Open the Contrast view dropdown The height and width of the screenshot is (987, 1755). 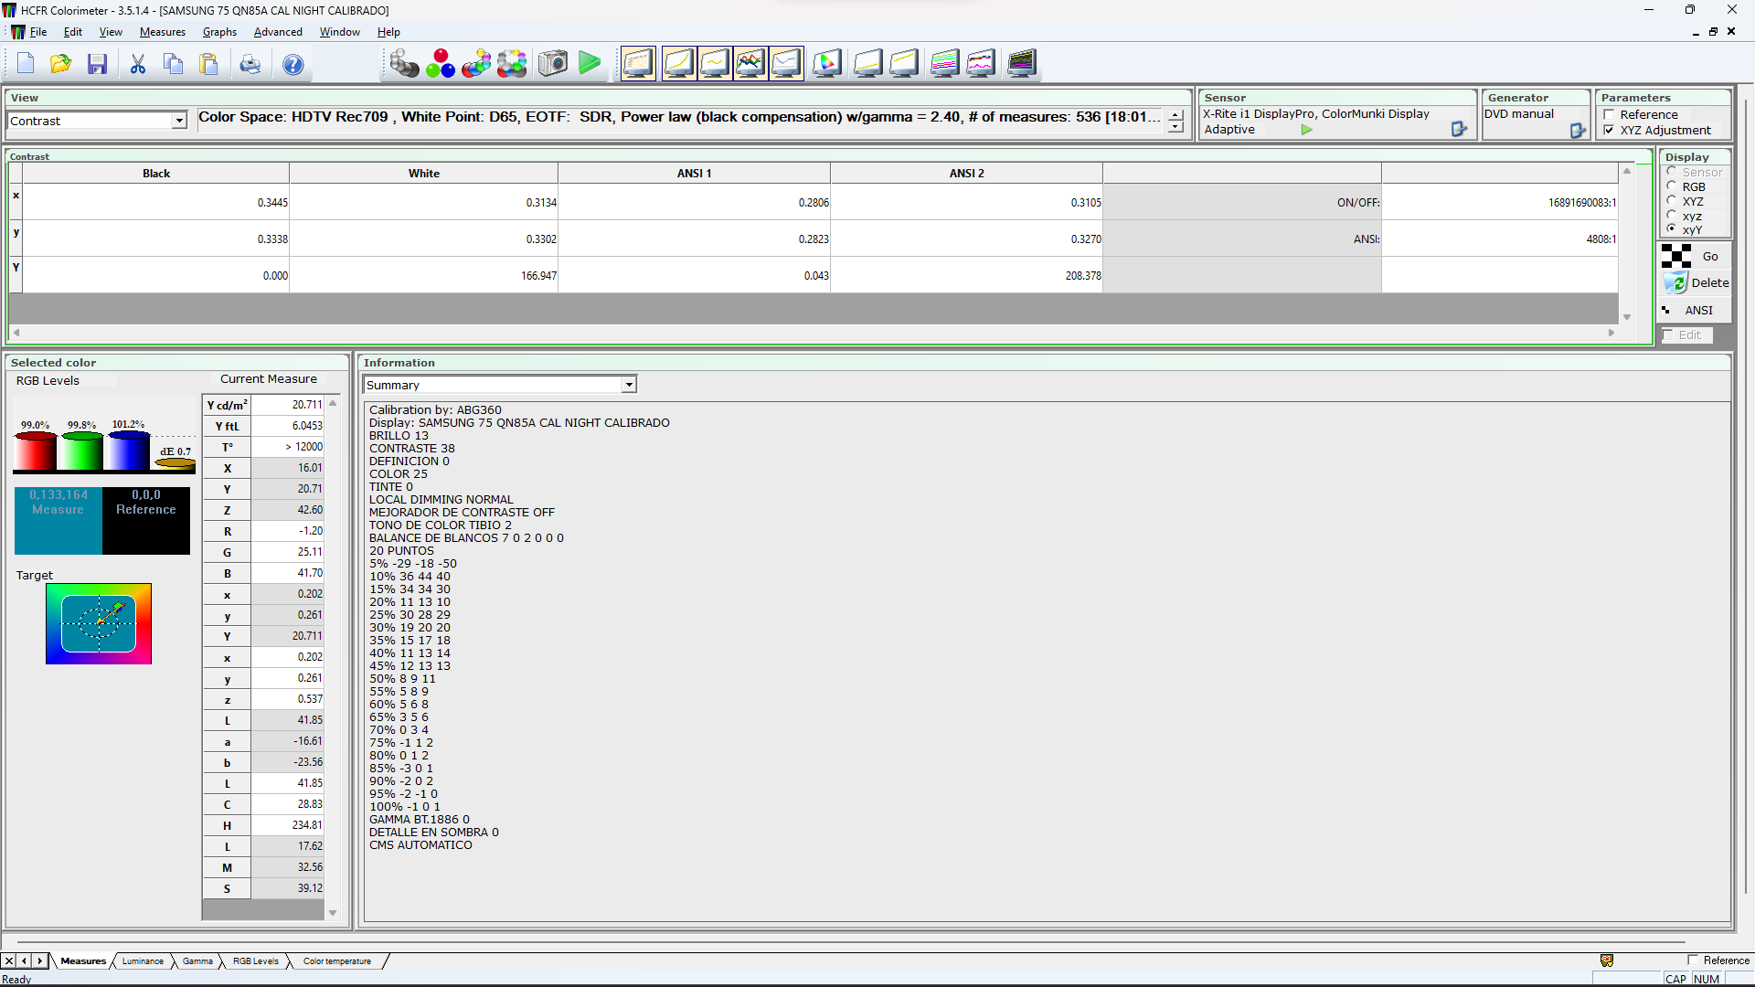click(x=179, y=121)
